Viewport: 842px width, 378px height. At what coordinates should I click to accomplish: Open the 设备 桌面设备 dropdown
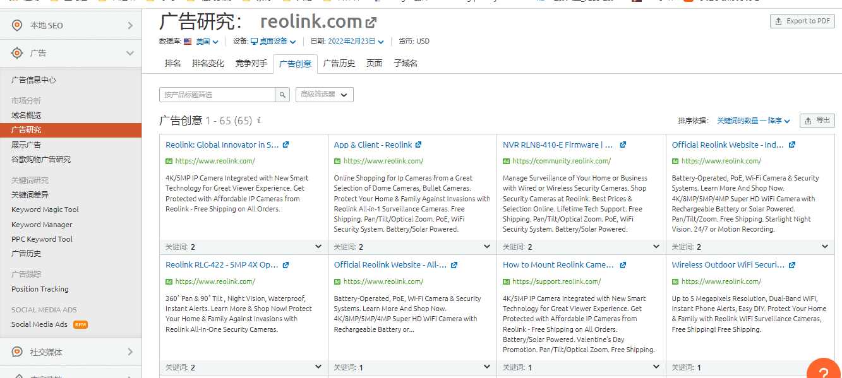(274, 42)
